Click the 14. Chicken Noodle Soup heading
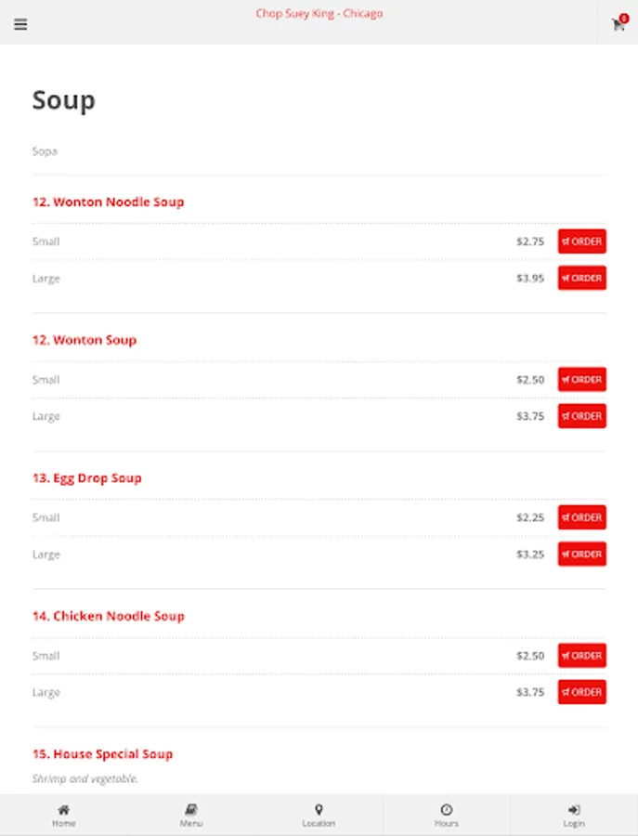The height and width of the screenshot is (836, 638). point(108,616)
